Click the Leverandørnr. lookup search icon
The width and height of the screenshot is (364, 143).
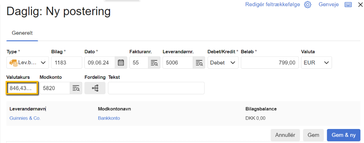tap(199, 63)
